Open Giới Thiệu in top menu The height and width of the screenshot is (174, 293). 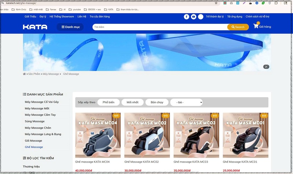(30, 16)
